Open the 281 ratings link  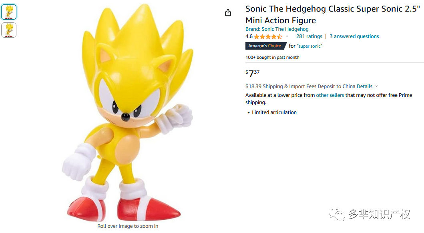point(309,36)
